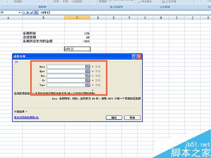Open Insert Function fx icon

pyautogui.click(x=36, y=13)
